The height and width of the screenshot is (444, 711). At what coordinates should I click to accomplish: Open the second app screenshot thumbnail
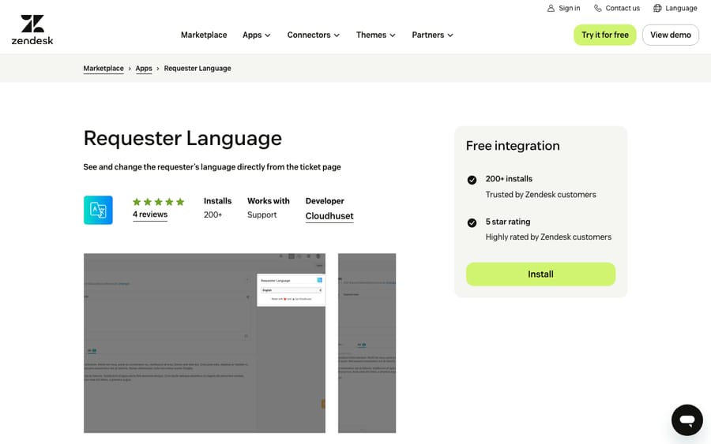(x=367, y=343)
